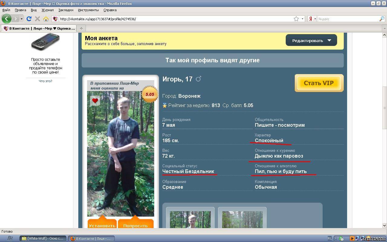
Task: Click the build value Обычная
Action: click(266, 187)
